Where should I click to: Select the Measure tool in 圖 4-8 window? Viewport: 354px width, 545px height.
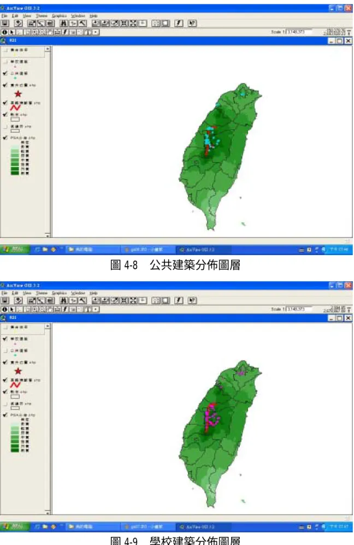57,32
